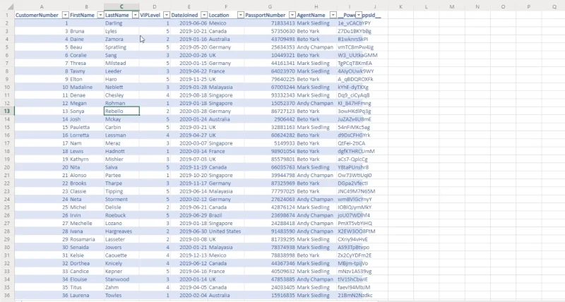Select the Zahm cell

click(121, 288)
